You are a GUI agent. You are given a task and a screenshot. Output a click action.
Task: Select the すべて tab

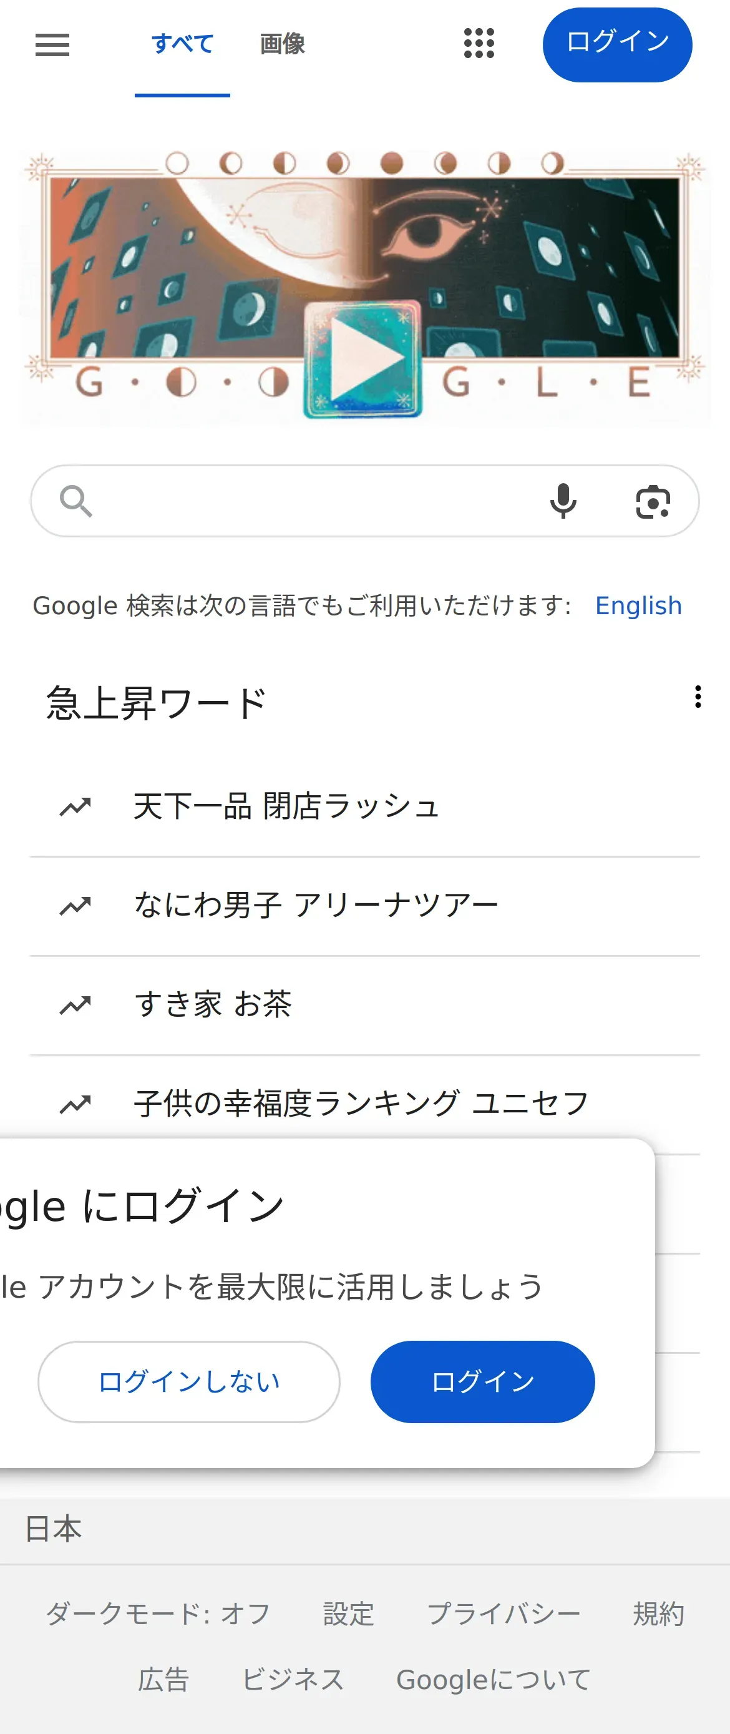[x=182, y=44]
